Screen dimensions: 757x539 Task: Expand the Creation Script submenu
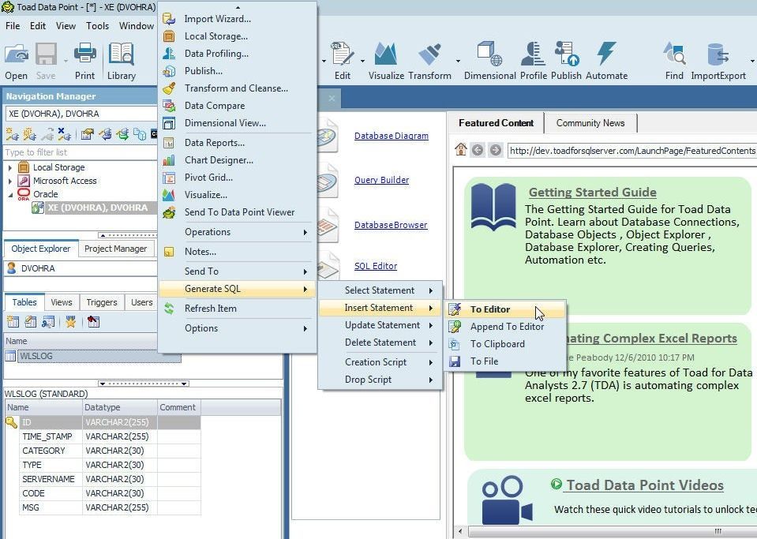pyautogui.click(x=380, y=362)
